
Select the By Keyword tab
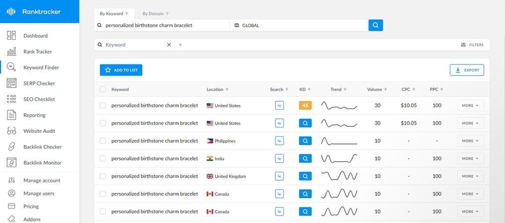coord(114,14)
